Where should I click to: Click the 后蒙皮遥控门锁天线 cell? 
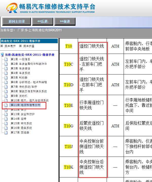pos(92,126)
